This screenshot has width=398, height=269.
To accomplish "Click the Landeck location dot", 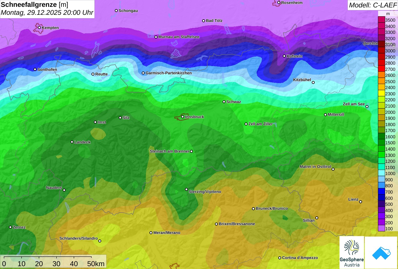I will click(x=72, y=142).
